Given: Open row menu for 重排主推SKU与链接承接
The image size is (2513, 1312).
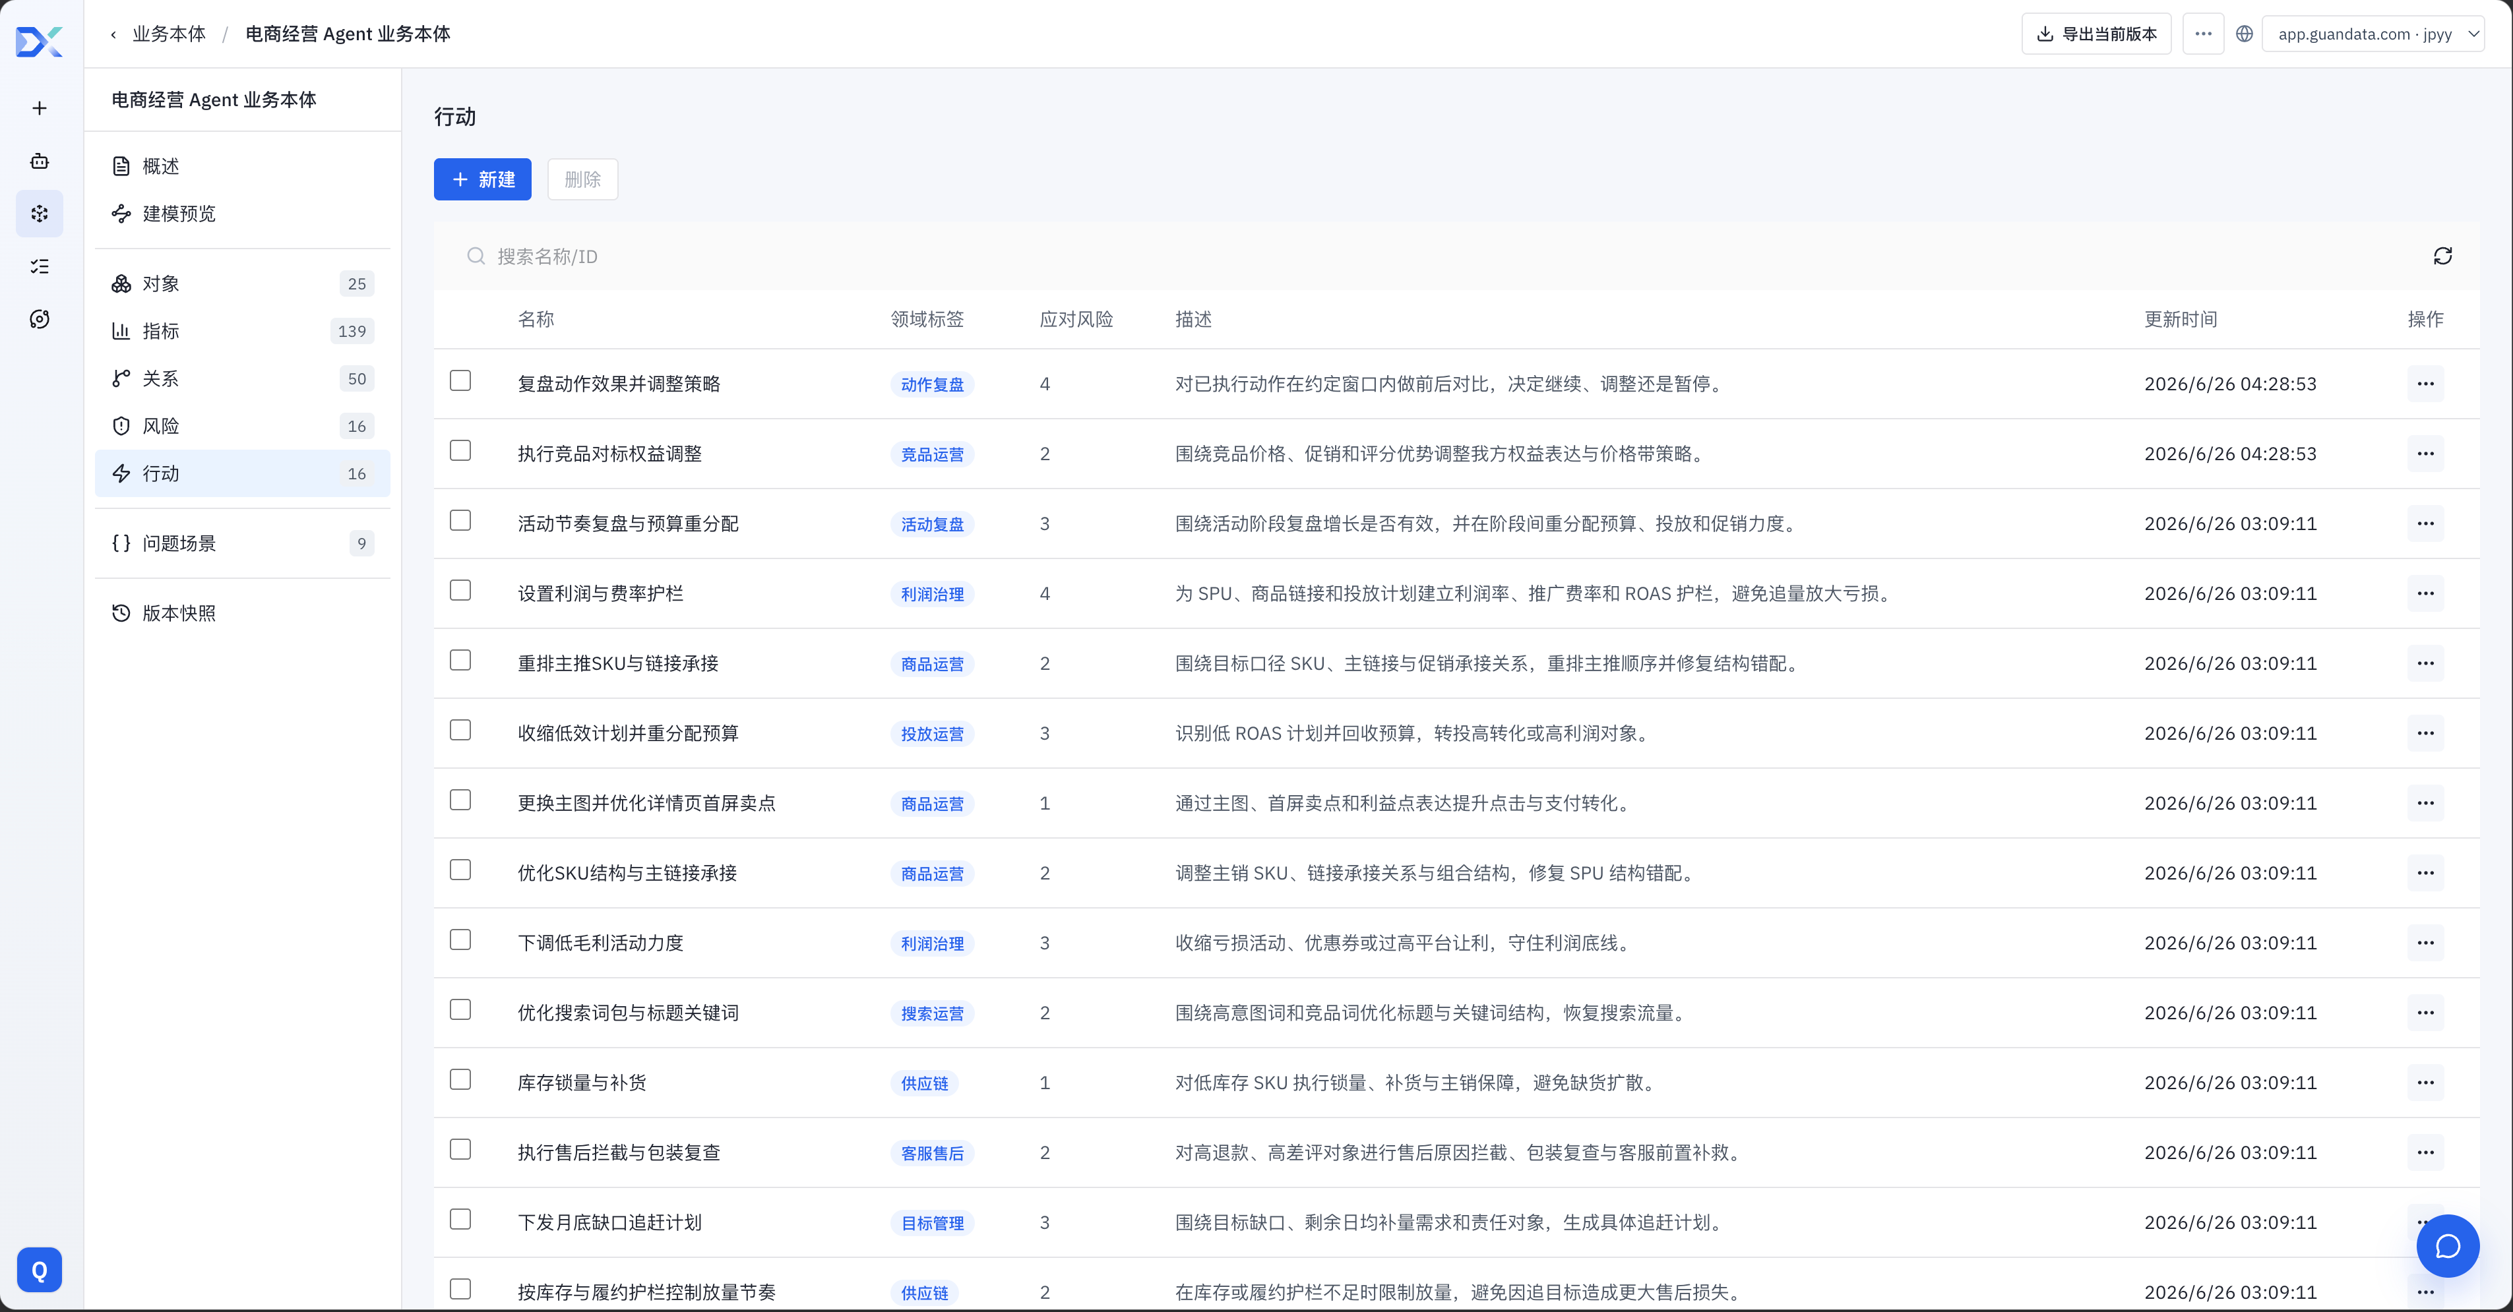Looking at the screenshot, I should [2425, 663].
